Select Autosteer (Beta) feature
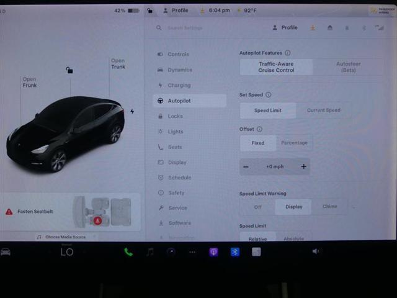Image resolution: width=397 pixels, height=298 pixels. tap(349, 67)
